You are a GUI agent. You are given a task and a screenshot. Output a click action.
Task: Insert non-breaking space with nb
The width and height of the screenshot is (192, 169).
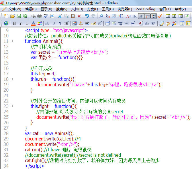click(47, 23)
